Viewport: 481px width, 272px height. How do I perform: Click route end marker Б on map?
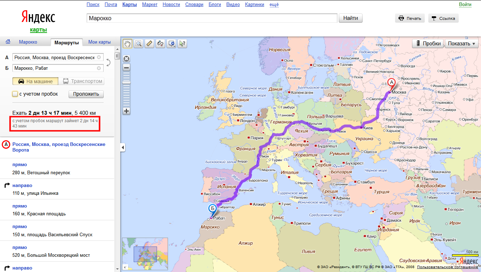[213, 209]
